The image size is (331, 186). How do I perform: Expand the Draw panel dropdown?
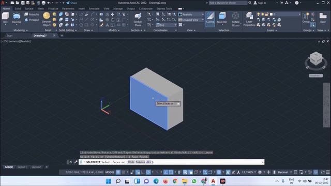pos(88,30)
